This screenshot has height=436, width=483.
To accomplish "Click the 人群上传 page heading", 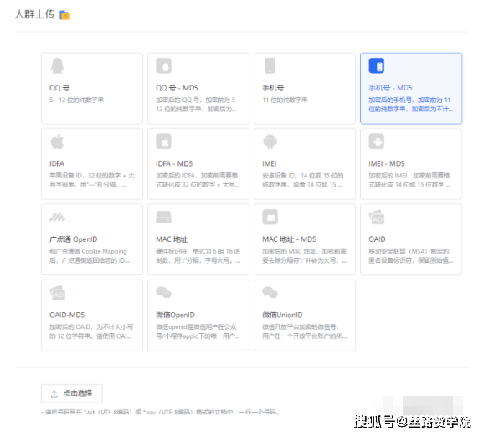I will coord(35,14).
